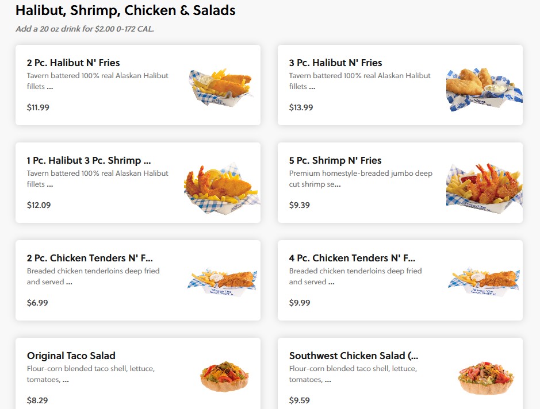Click the Southwest Chicken Salad title

point(354,356)
